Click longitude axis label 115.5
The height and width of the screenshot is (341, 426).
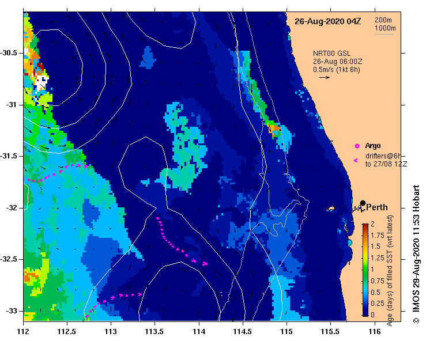click(x=330, y=332)
